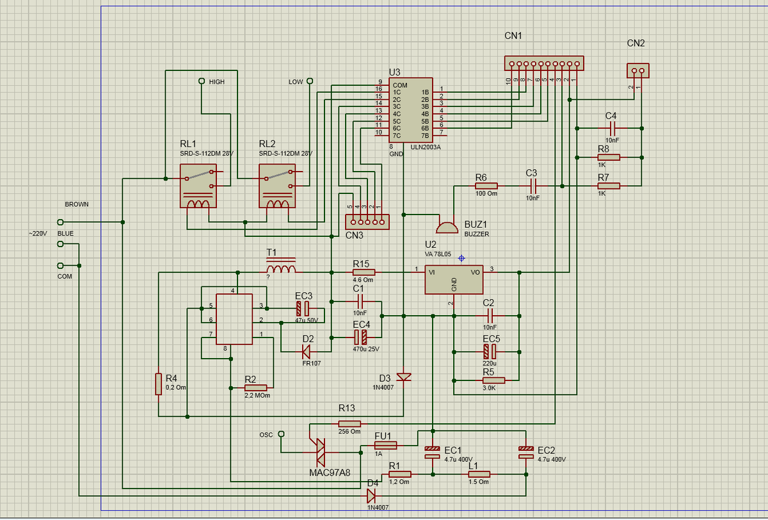
Task: Click the CN3 five-pin connector
Action: 365,222
